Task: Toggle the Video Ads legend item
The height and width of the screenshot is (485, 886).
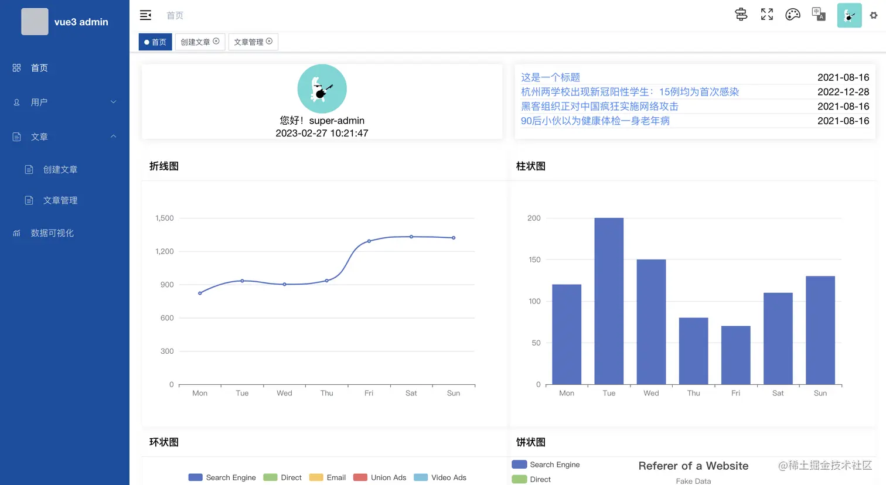Action: (x=440, y=477)
